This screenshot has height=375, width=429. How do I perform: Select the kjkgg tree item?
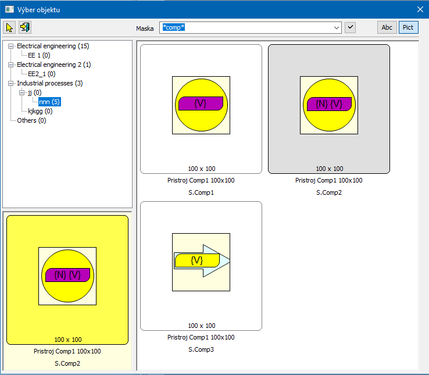(40, 111)
